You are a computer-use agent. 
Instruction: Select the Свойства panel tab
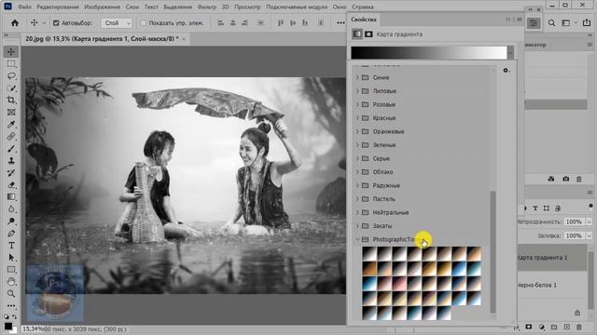(364, 20)
